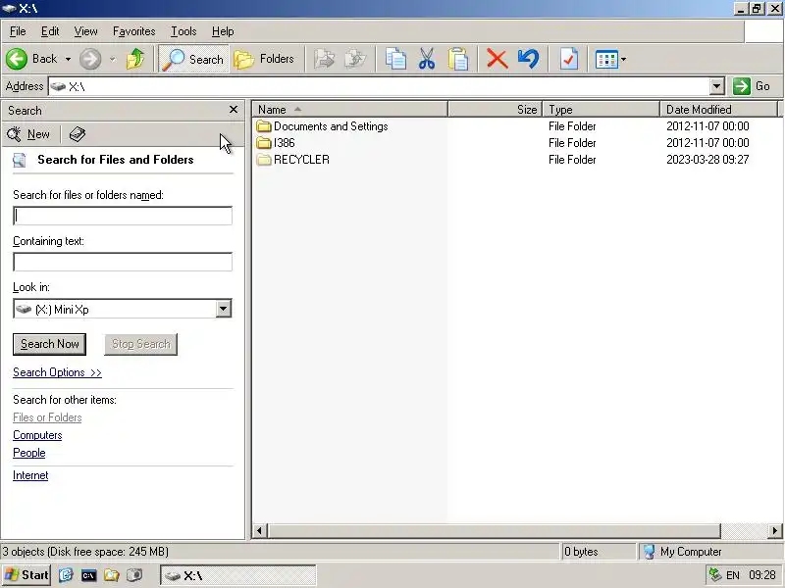Click the network tray icon

(715, 575)
